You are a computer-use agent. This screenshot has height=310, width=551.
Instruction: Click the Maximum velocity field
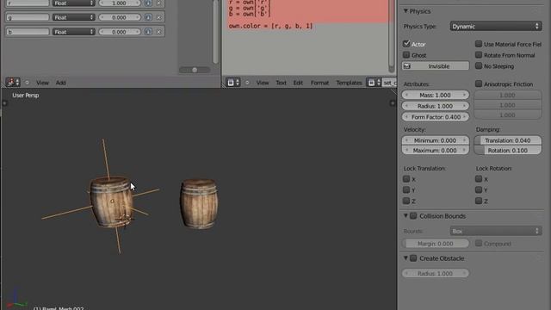coord(436,150)
